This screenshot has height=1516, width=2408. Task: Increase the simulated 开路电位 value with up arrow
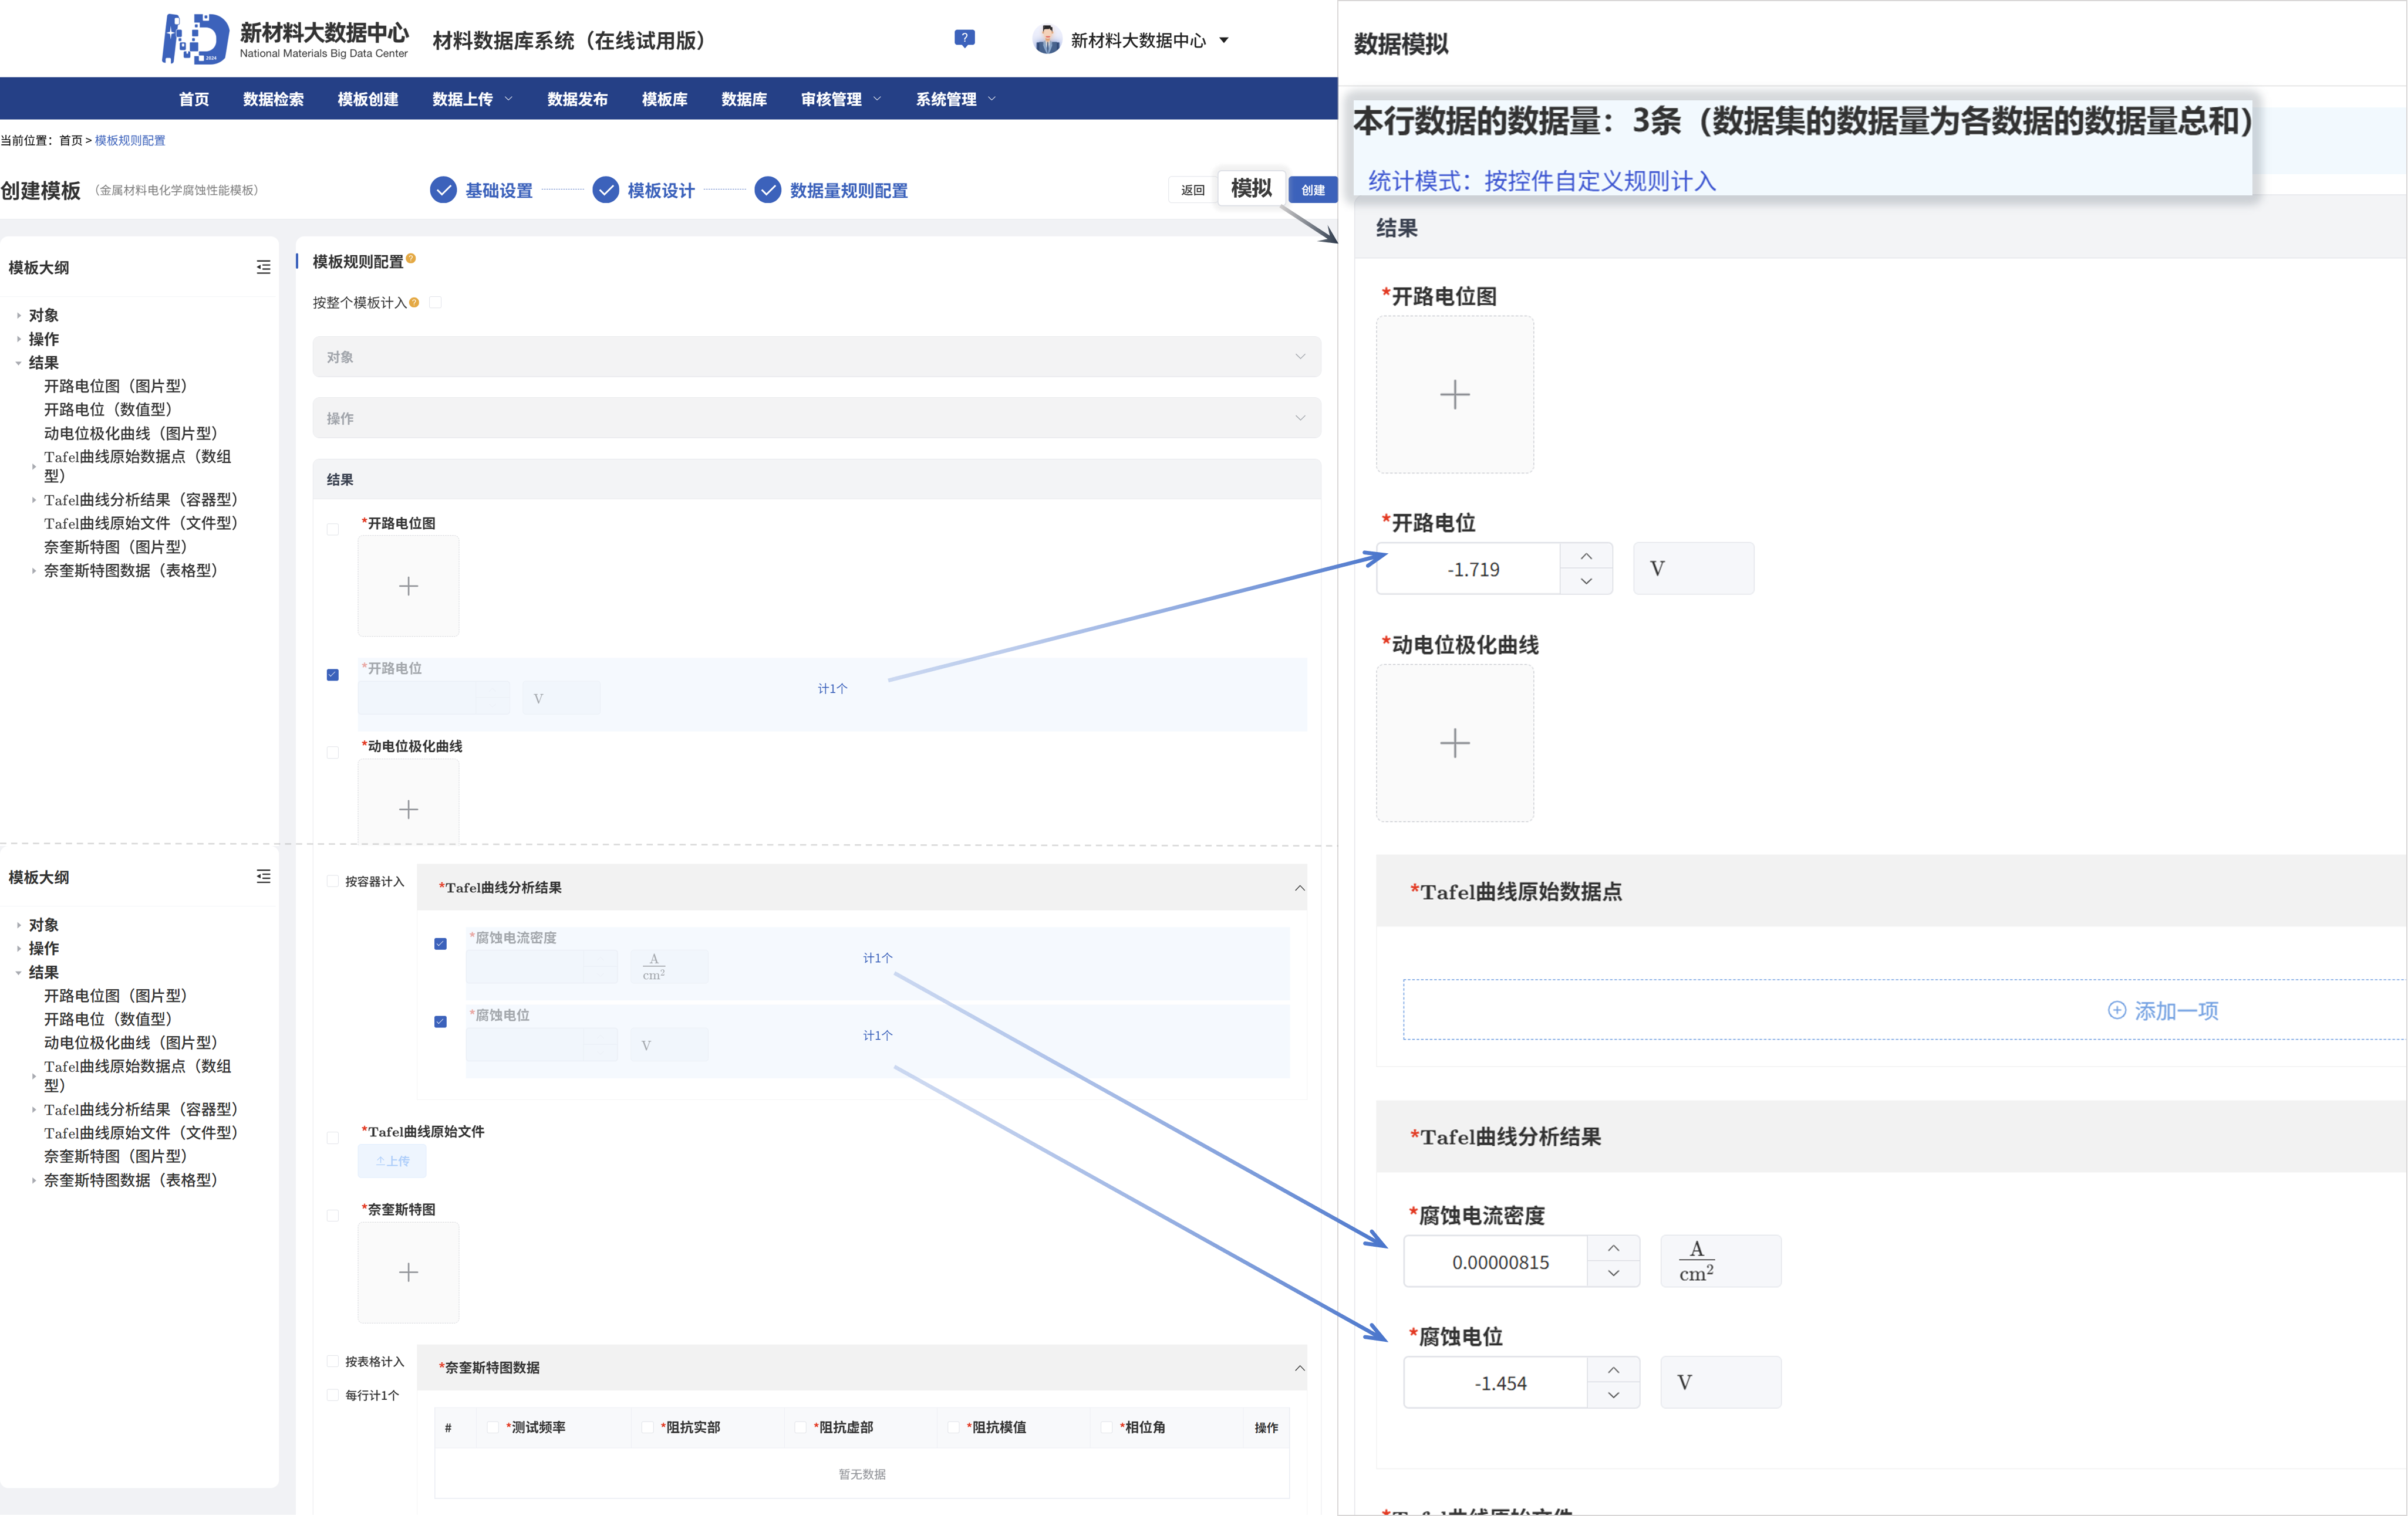pyautogui.click(x=1586, y=556)
